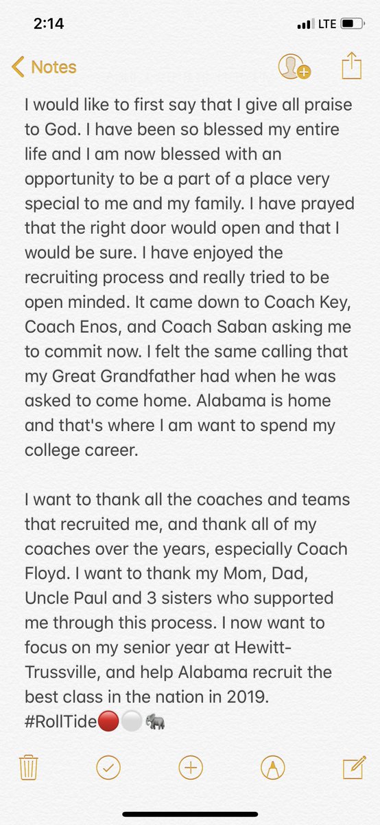Open the add people collaboration icon

point(294,67)
